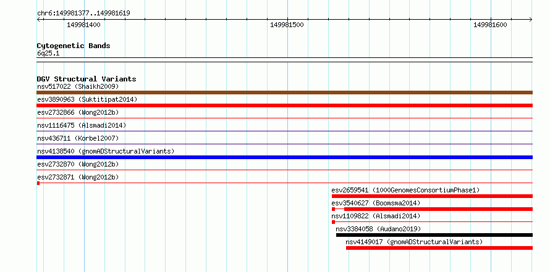
Task: Open esv2732870 (Wong2012b) label
Action: click(x=78, y=164)
